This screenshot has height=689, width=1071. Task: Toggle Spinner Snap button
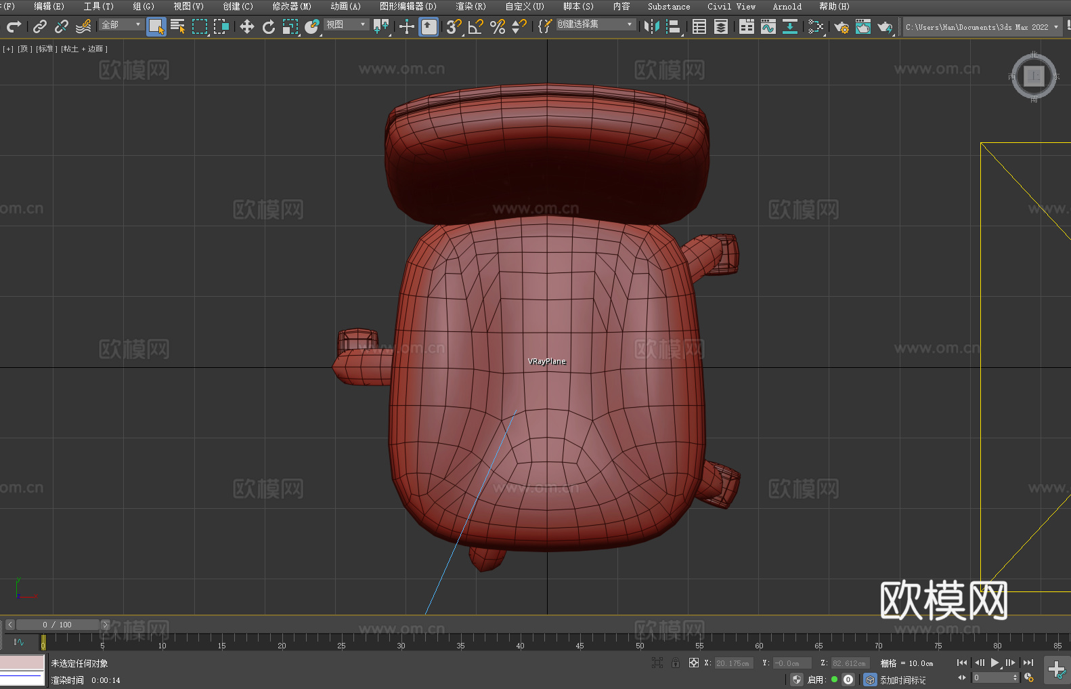click(x=519, y=26)
